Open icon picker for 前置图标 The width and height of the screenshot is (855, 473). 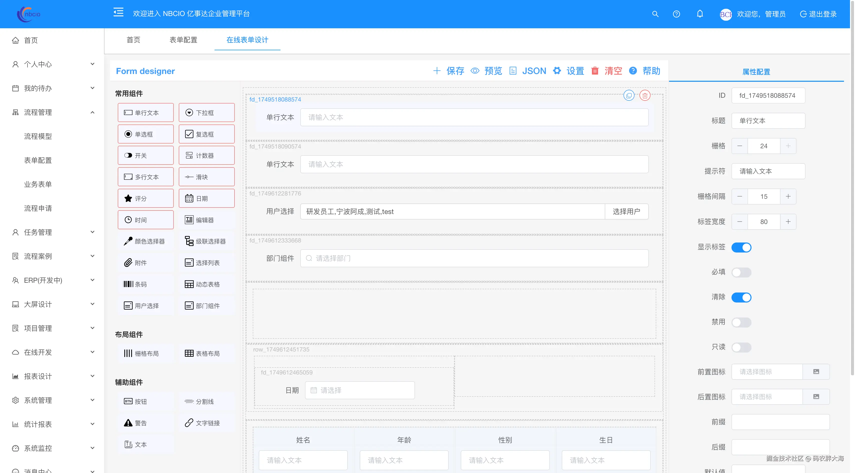[816, 371]
